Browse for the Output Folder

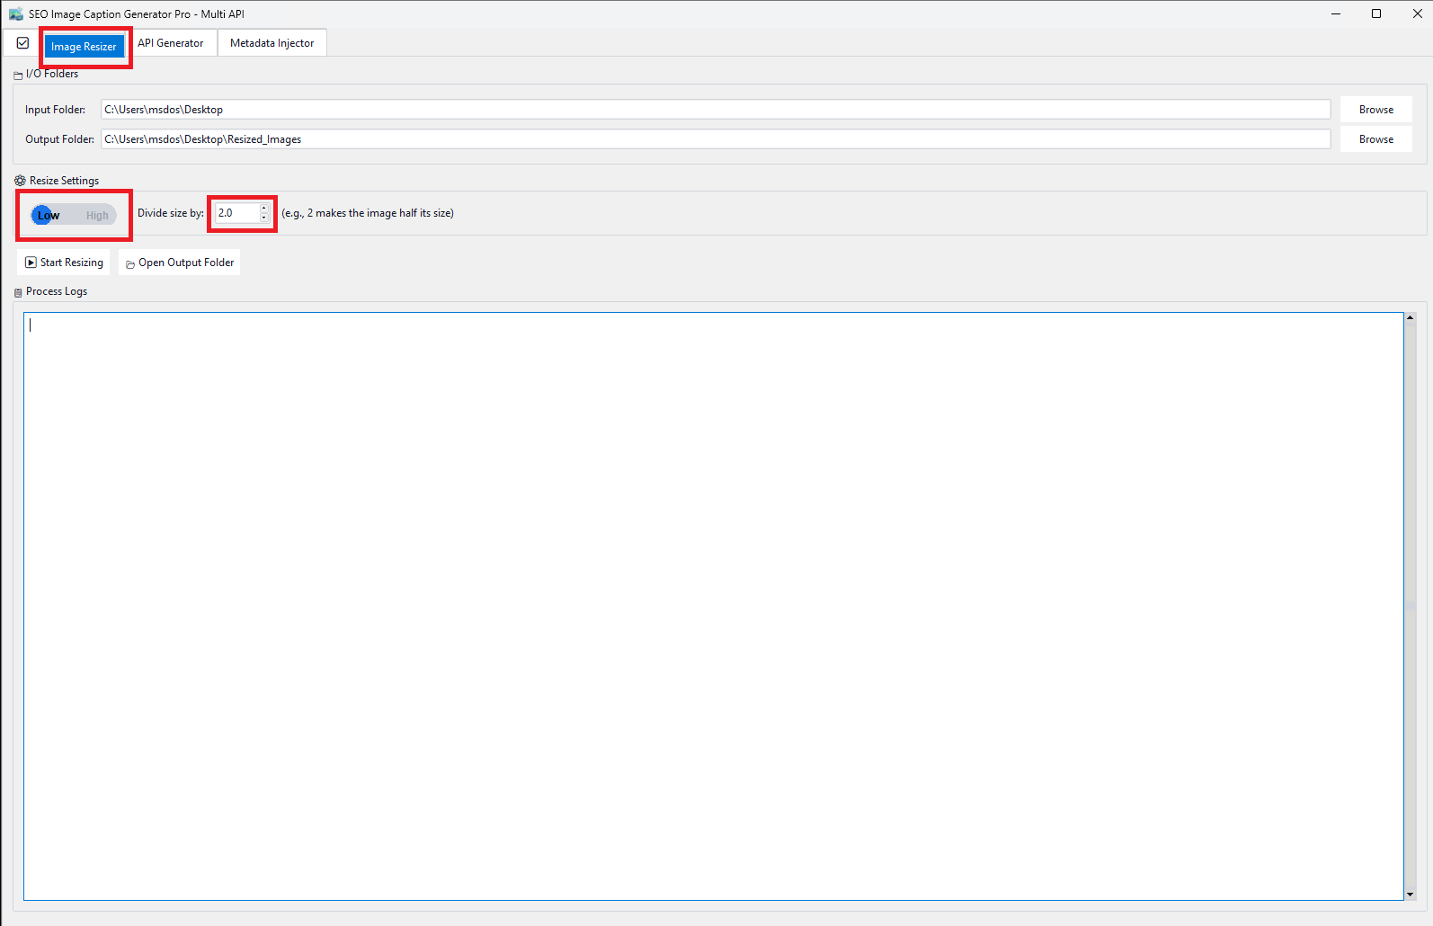1375,139
